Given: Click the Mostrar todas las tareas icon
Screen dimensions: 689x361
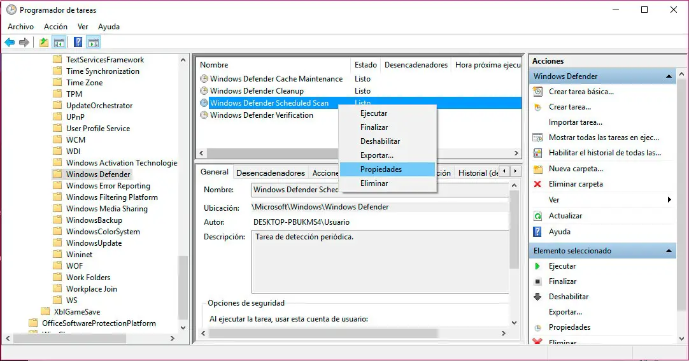Looking at the screenshot, I should 537,138.
